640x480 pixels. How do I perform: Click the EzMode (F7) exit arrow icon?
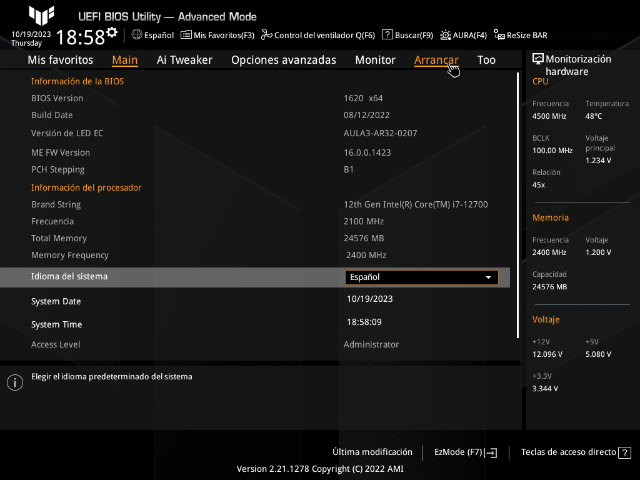coord(491,453)
